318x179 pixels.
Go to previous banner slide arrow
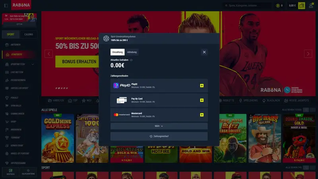point(48,54)
